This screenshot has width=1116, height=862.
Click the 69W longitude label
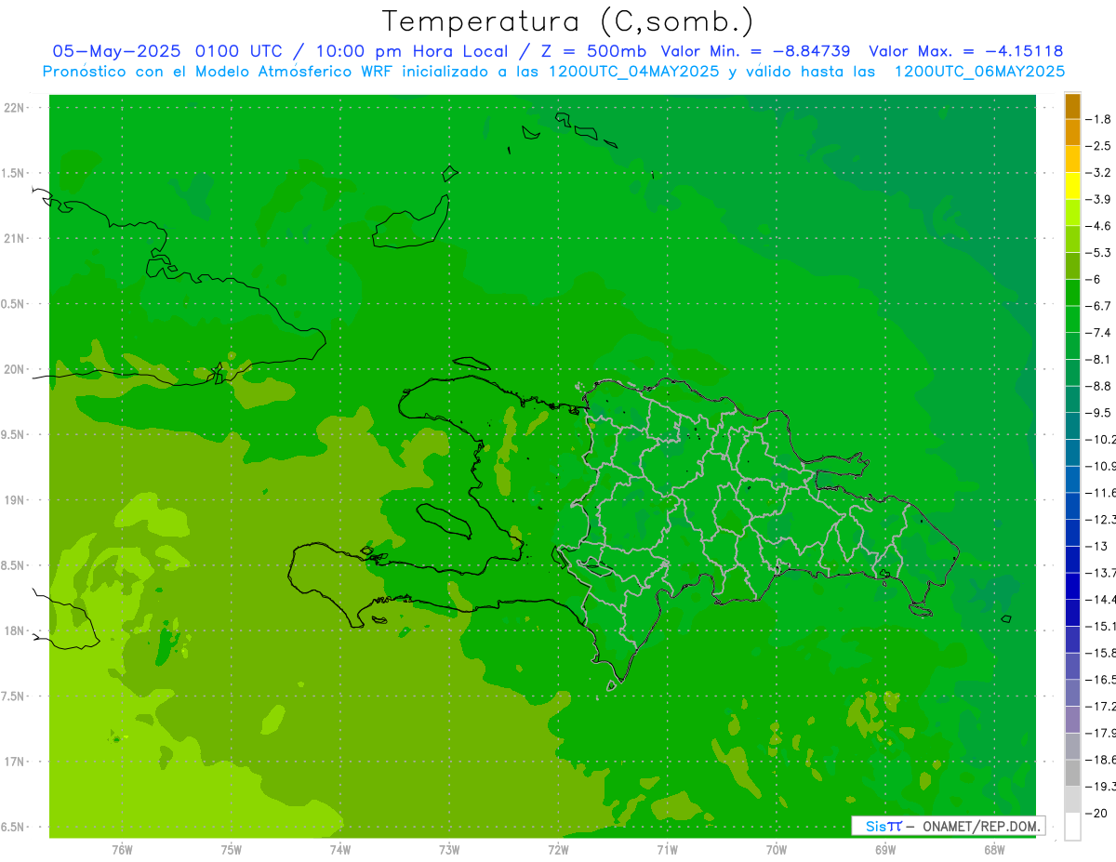[x=885, y=850]
